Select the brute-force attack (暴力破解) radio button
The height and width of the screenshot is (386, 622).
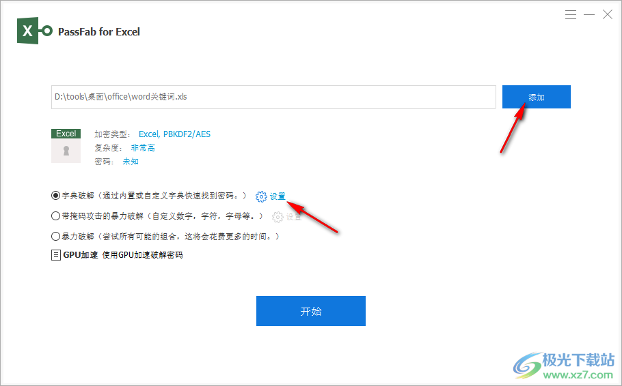55,237
